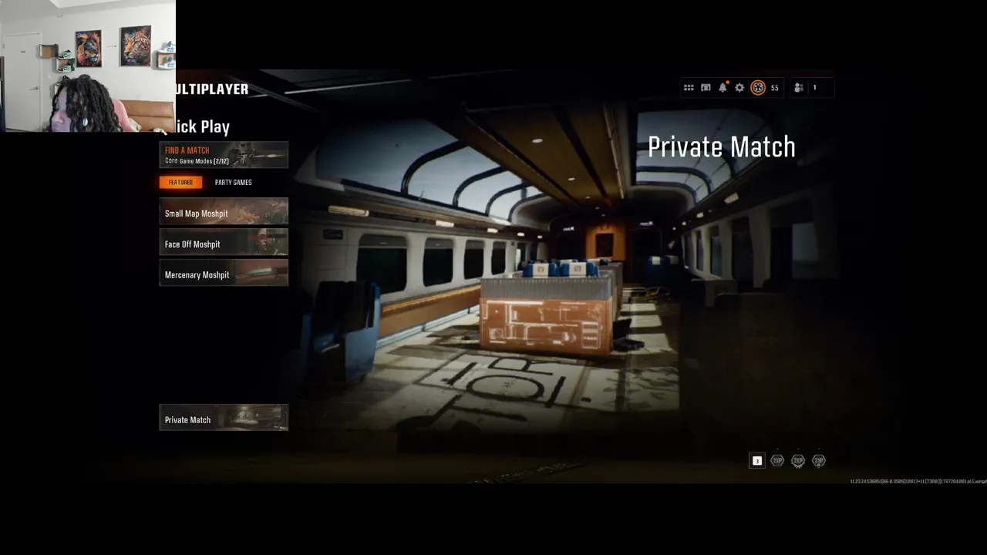Click the last 2XP token on the right
This screenshot has height=555, width=987.
point(819,461)
